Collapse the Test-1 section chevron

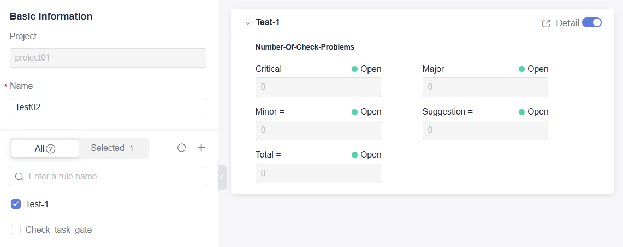click(x=247, y=23)
